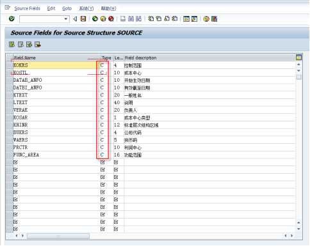Screen dimensions: 310x246
Task: Open the 系统(Y) menu
Action: point(86,8)
